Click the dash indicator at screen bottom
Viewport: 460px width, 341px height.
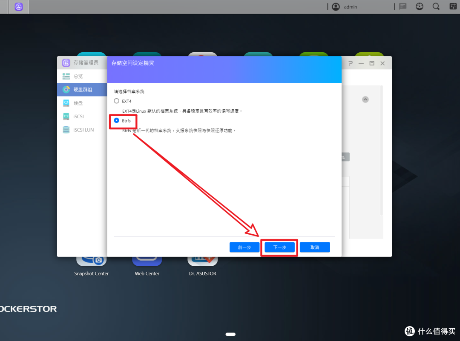coord(230,334)
